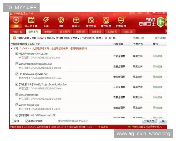Click 添加信任 for 20110121-1-11.exe
176x141 pixels.
click(x=157, y=77)
